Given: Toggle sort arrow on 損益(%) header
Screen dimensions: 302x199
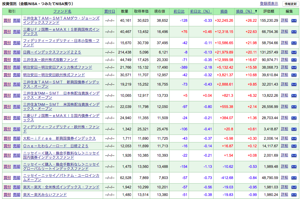Looking at the screenshot, I should point(256,11).
